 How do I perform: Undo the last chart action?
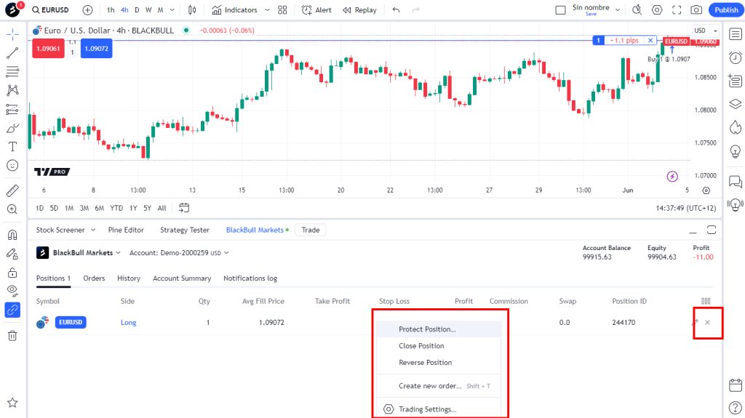coord(397,10)
